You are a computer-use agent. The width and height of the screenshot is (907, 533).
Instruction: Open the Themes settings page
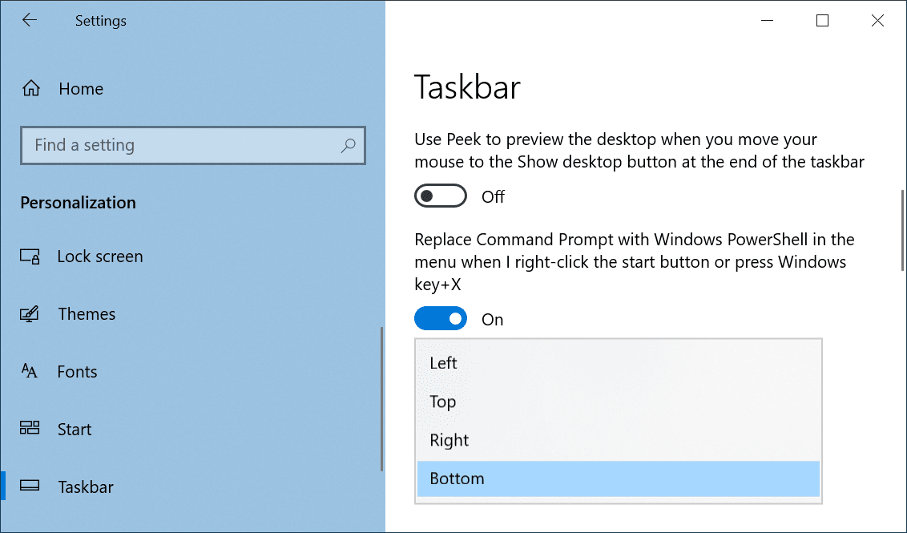click(x=87, y=314)
